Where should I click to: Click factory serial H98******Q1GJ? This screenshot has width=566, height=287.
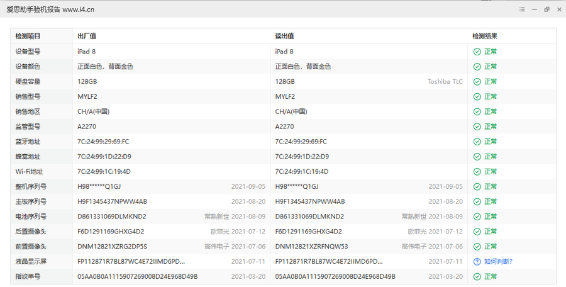(99, 186)
